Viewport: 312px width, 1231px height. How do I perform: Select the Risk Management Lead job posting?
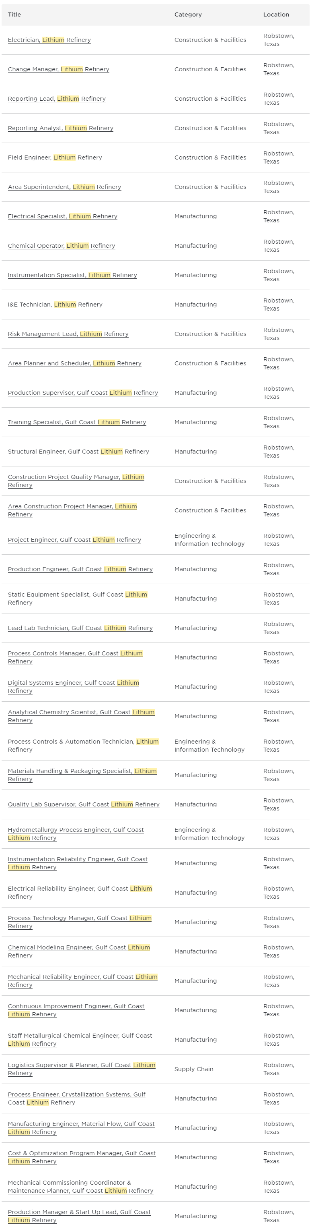tap(68, 334)
